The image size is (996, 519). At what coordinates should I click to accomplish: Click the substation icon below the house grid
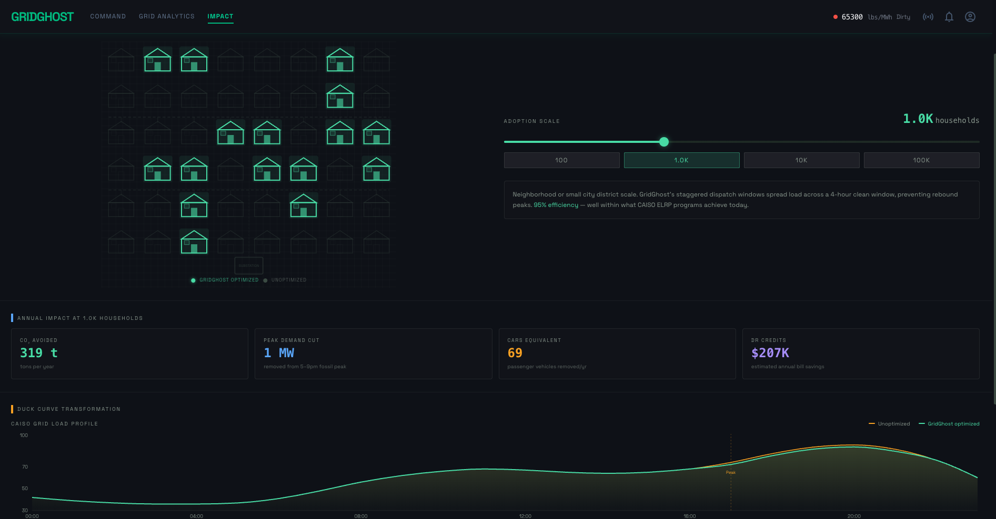249,265
